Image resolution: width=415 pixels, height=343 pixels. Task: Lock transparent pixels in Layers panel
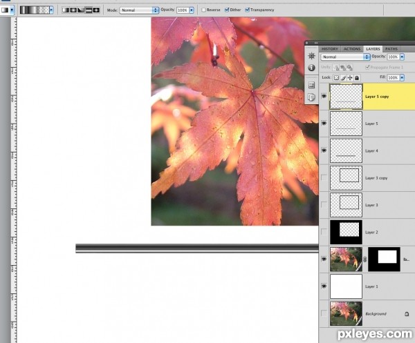pyautogui.click(x=336, y=77)
